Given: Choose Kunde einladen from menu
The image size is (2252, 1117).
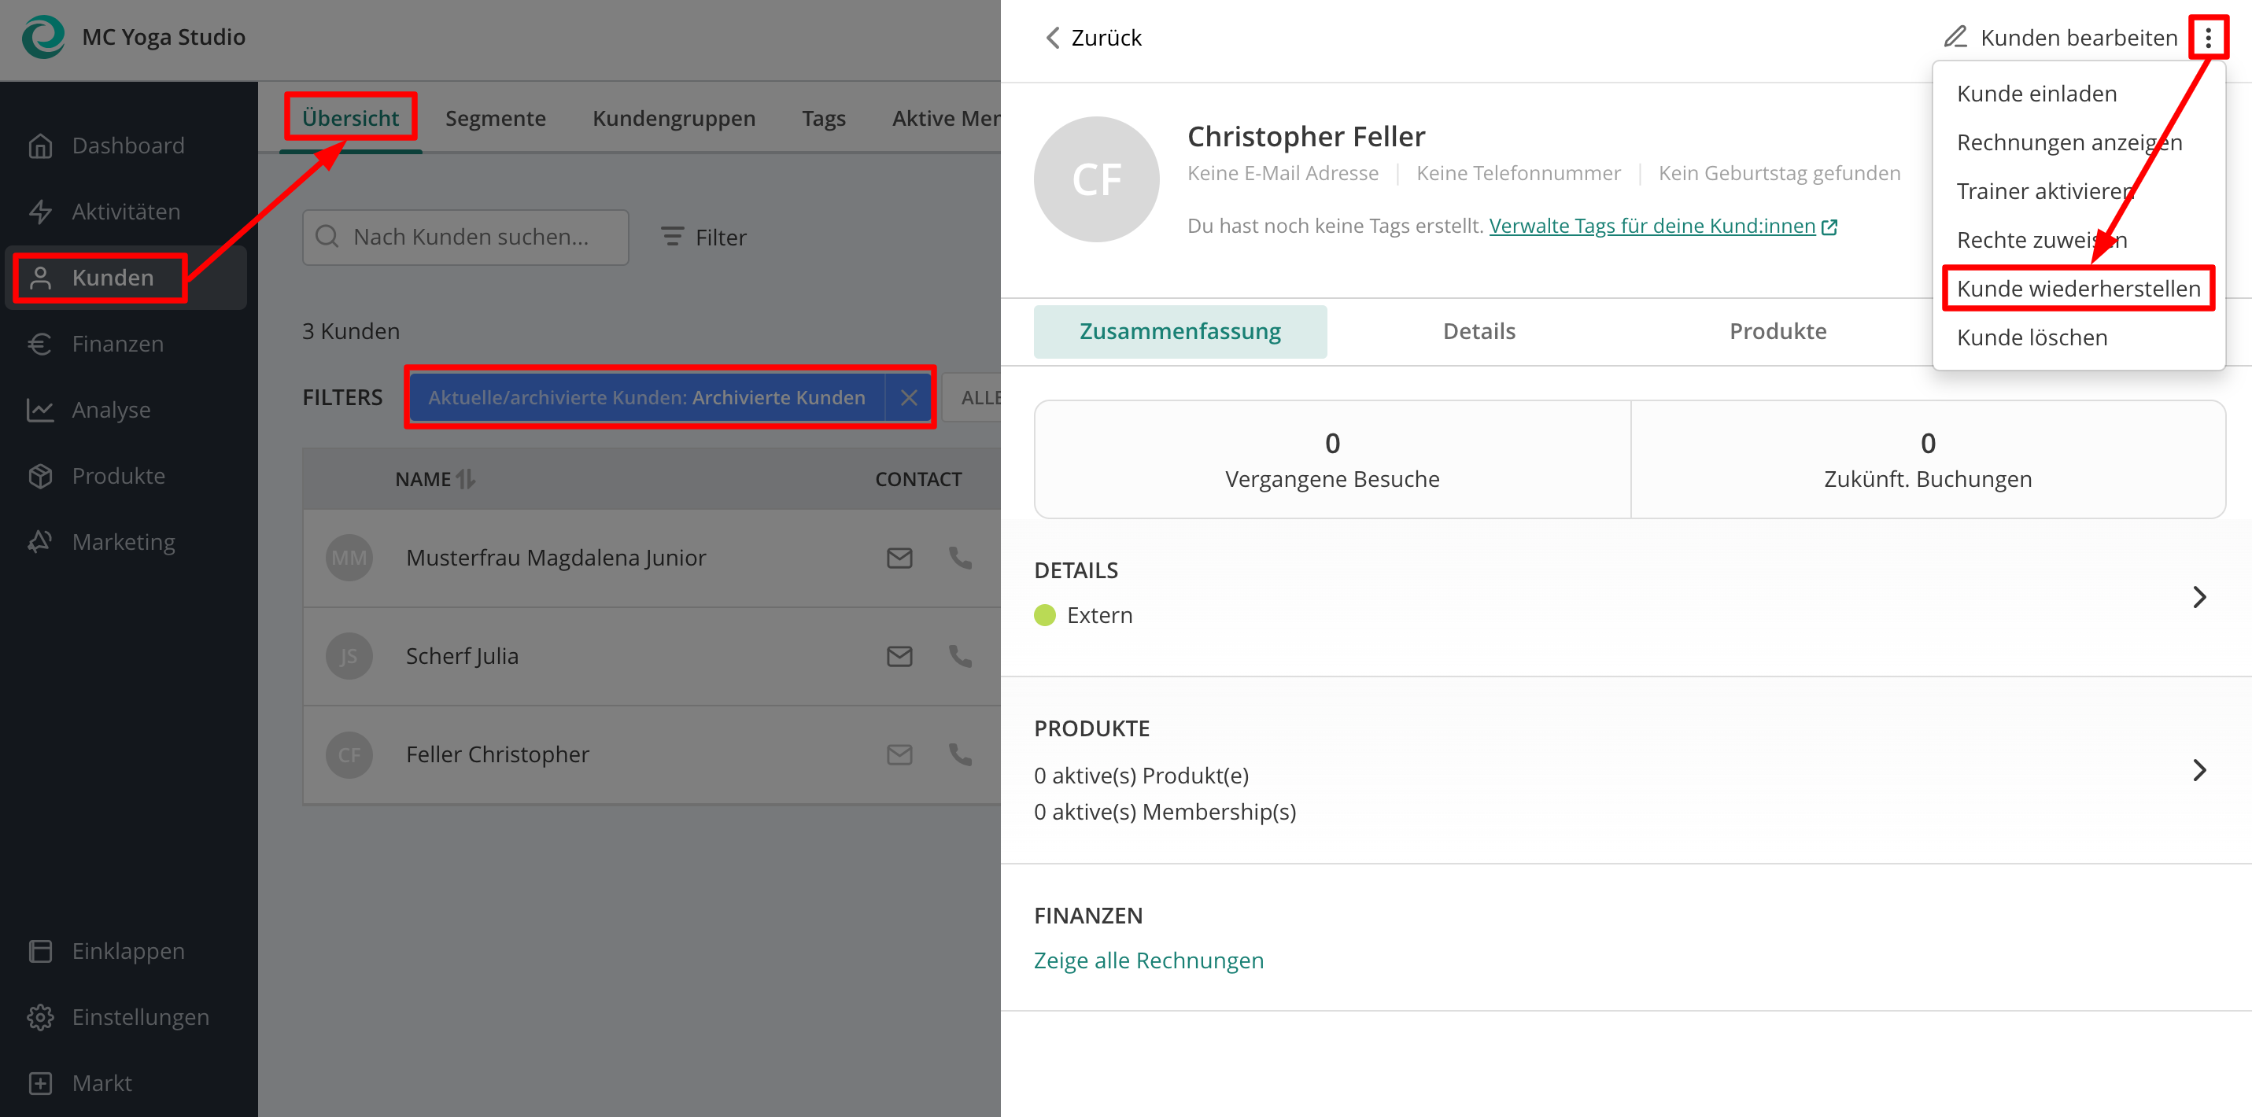Looking at the screenshot, I should [2077, 94].
